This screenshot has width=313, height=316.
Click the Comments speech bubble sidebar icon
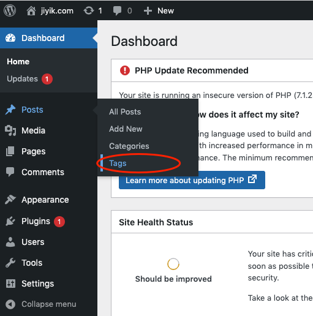(10, 172)
